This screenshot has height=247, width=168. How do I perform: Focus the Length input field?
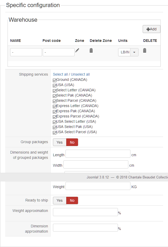(98, 154)
